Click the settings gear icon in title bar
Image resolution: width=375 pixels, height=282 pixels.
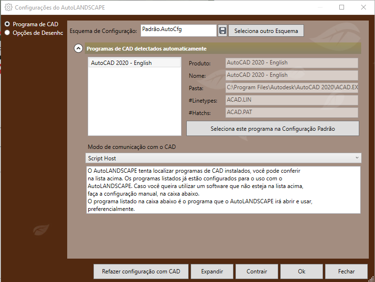click(8, 8)
